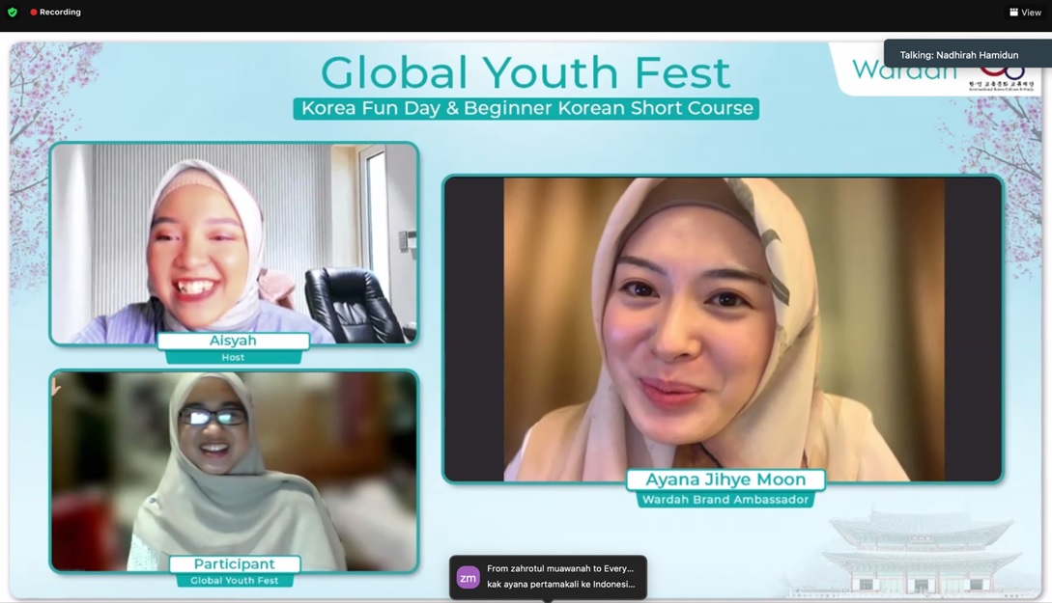Click the green encryption shield icon

click(13, 13)
